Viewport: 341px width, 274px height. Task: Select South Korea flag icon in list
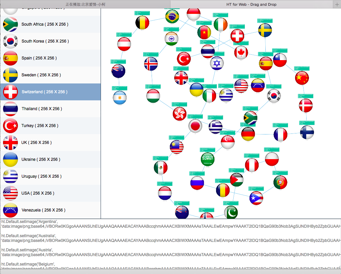[x=10, y=41]
